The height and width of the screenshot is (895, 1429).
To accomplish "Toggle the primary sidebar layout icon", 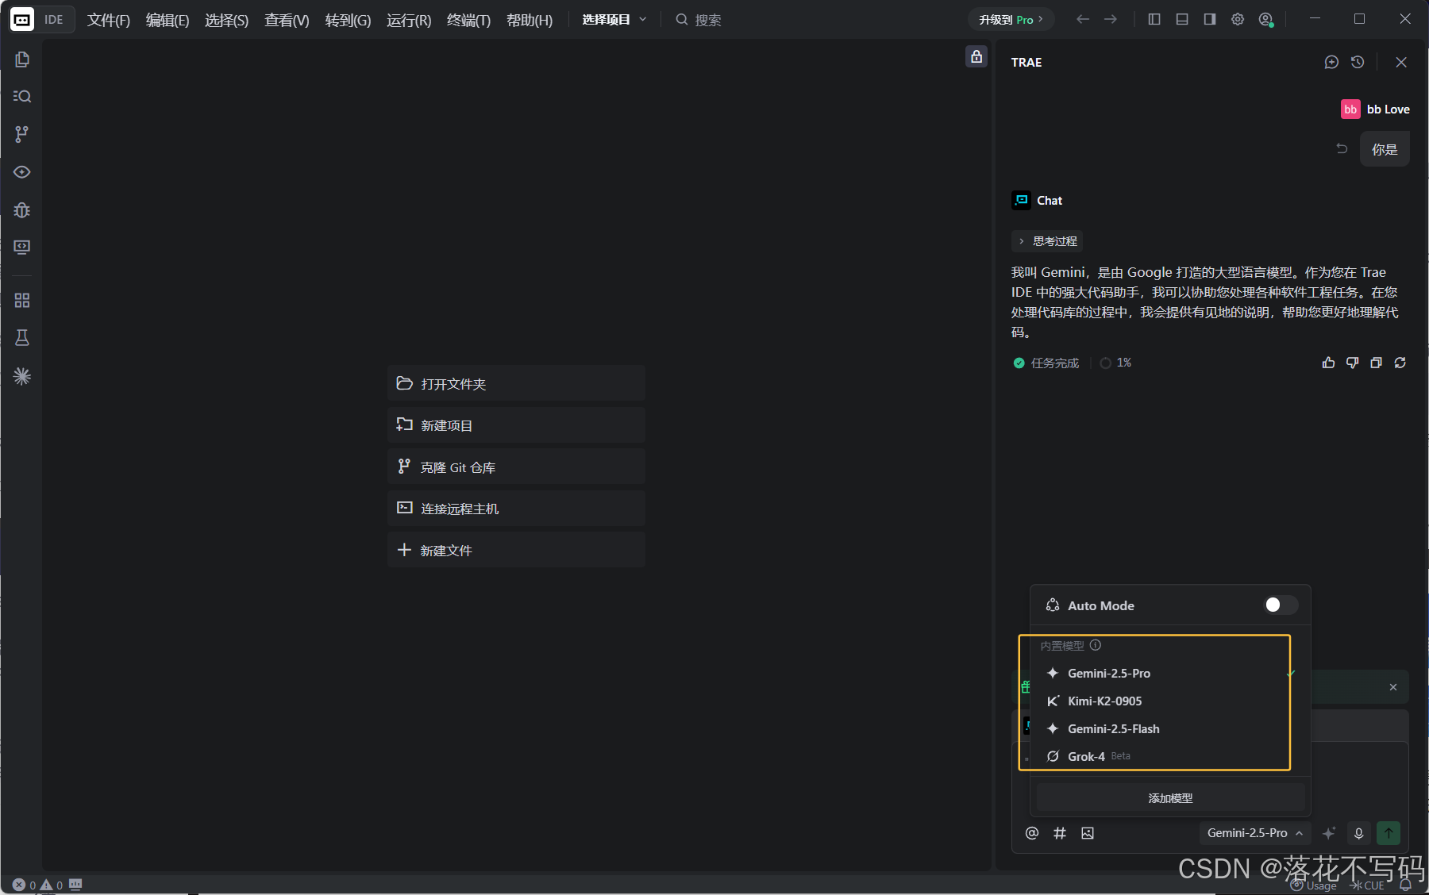I will click(1154, 19).
